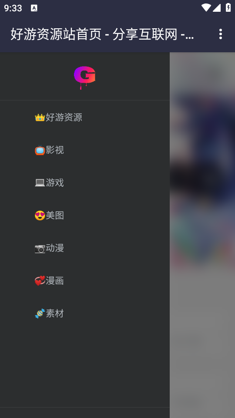Click the camera emoji icon
The height and width of the screenshot is (418, 235).
[40, 248]
